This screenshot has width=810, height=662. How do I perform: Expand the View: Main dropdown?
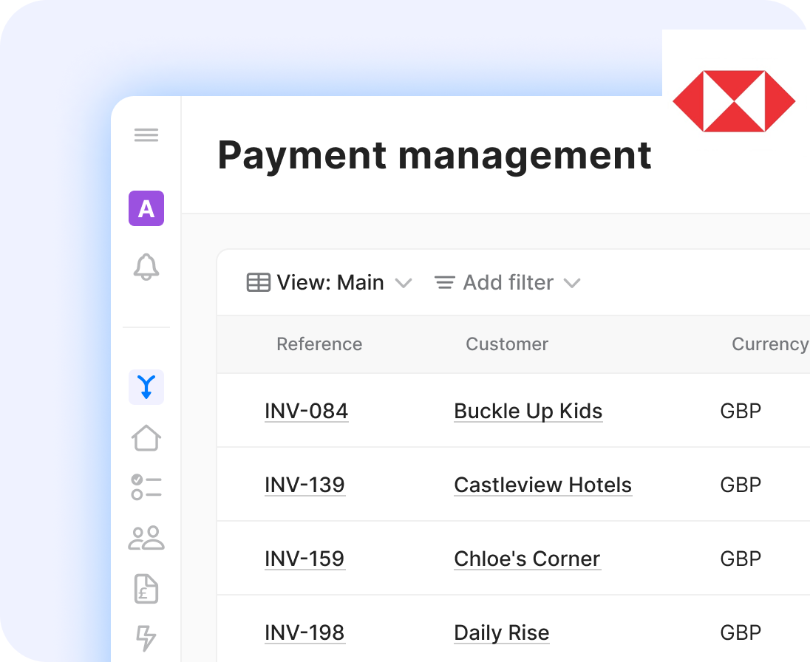(x=329, y=283)
